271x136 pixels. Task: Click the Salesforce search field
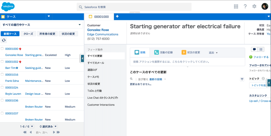(x=134, y=7)
